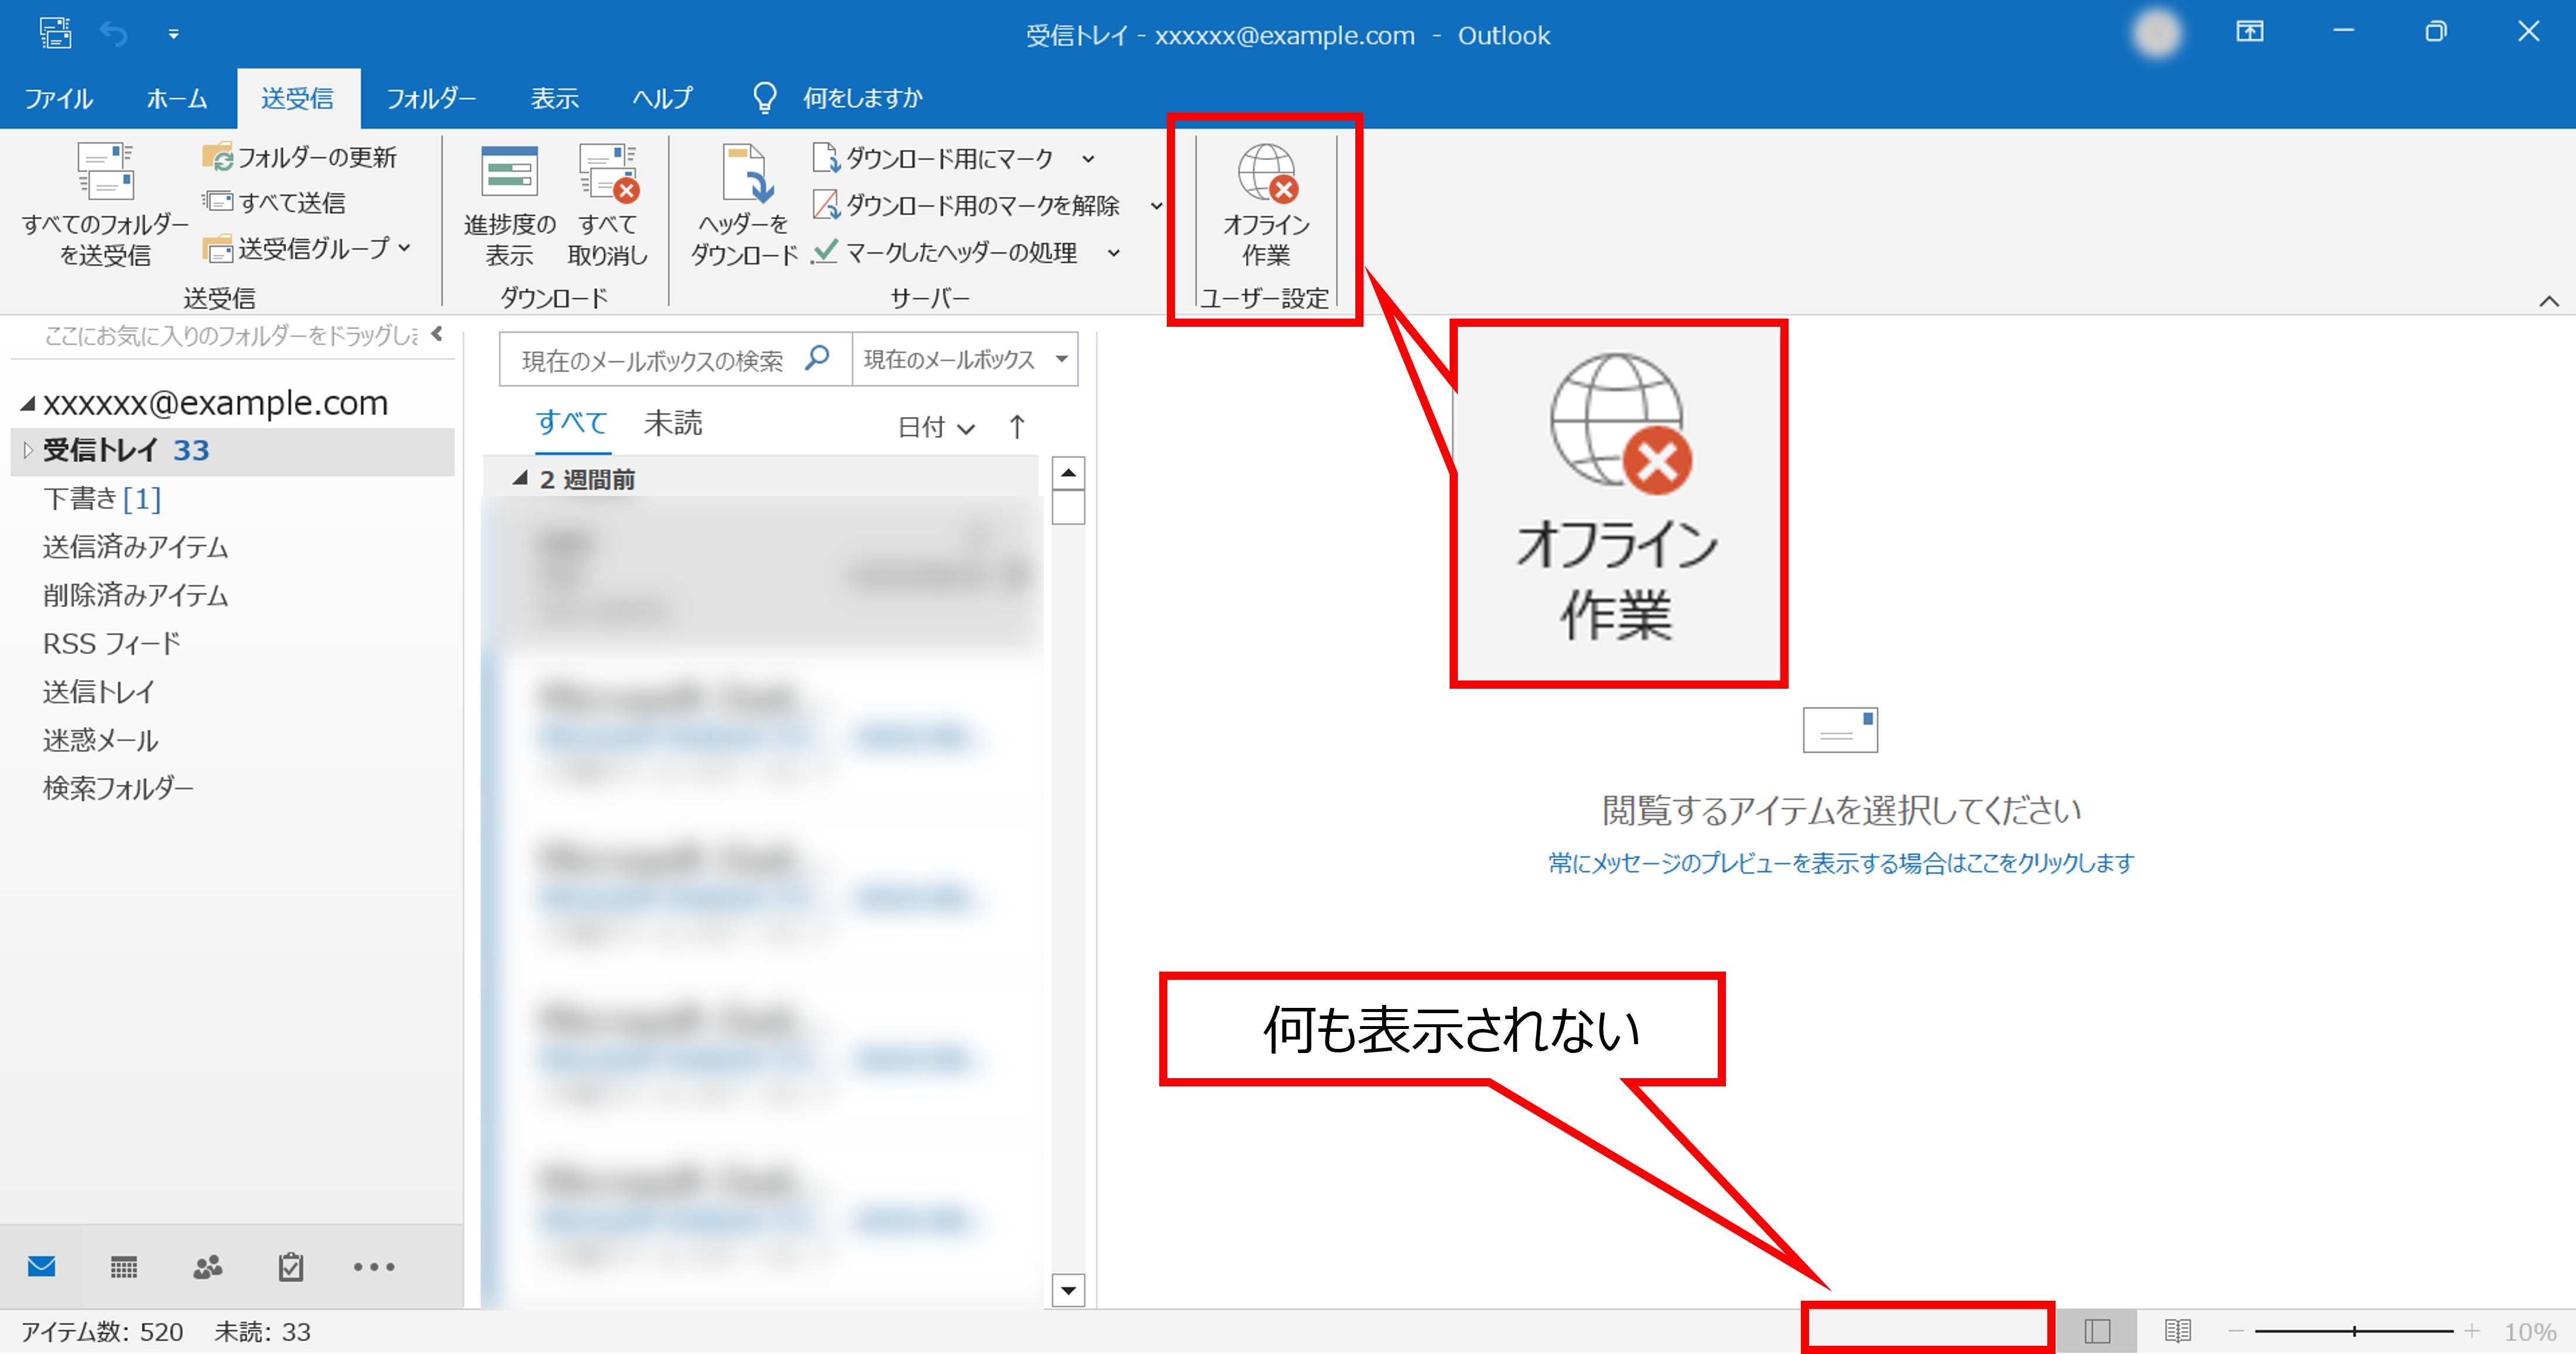Click すべて取り消し icon

point(608,172)
